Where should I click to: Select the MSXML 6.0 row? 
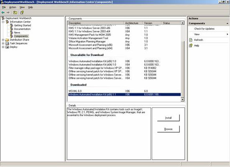[124, 91]
